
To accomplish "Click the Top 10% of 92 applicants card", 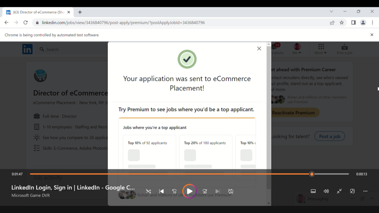I will pos(149,157).
